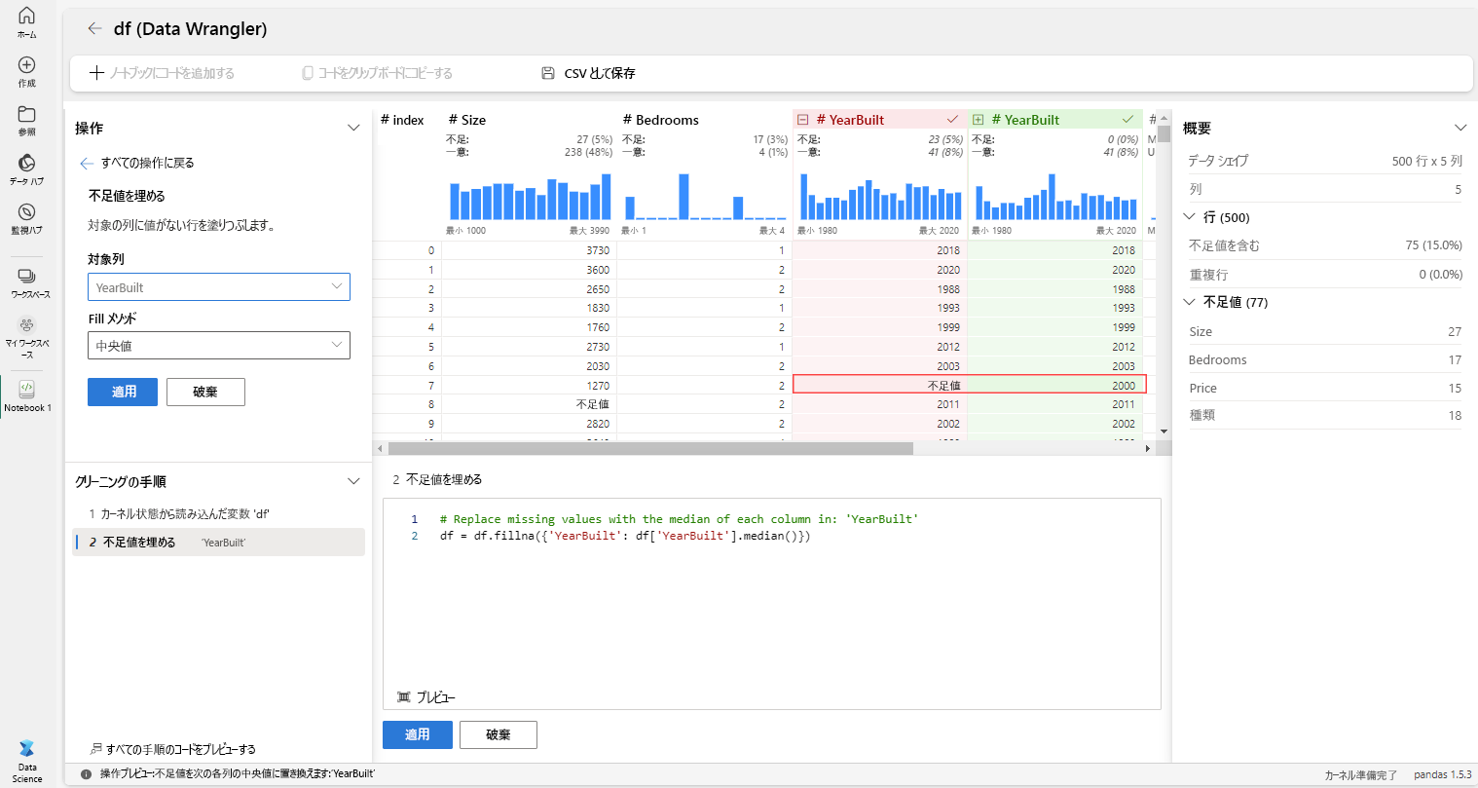Go back using the arrow beside df (Data Wrangler)

pyautogui.click(x=94, y=28)
